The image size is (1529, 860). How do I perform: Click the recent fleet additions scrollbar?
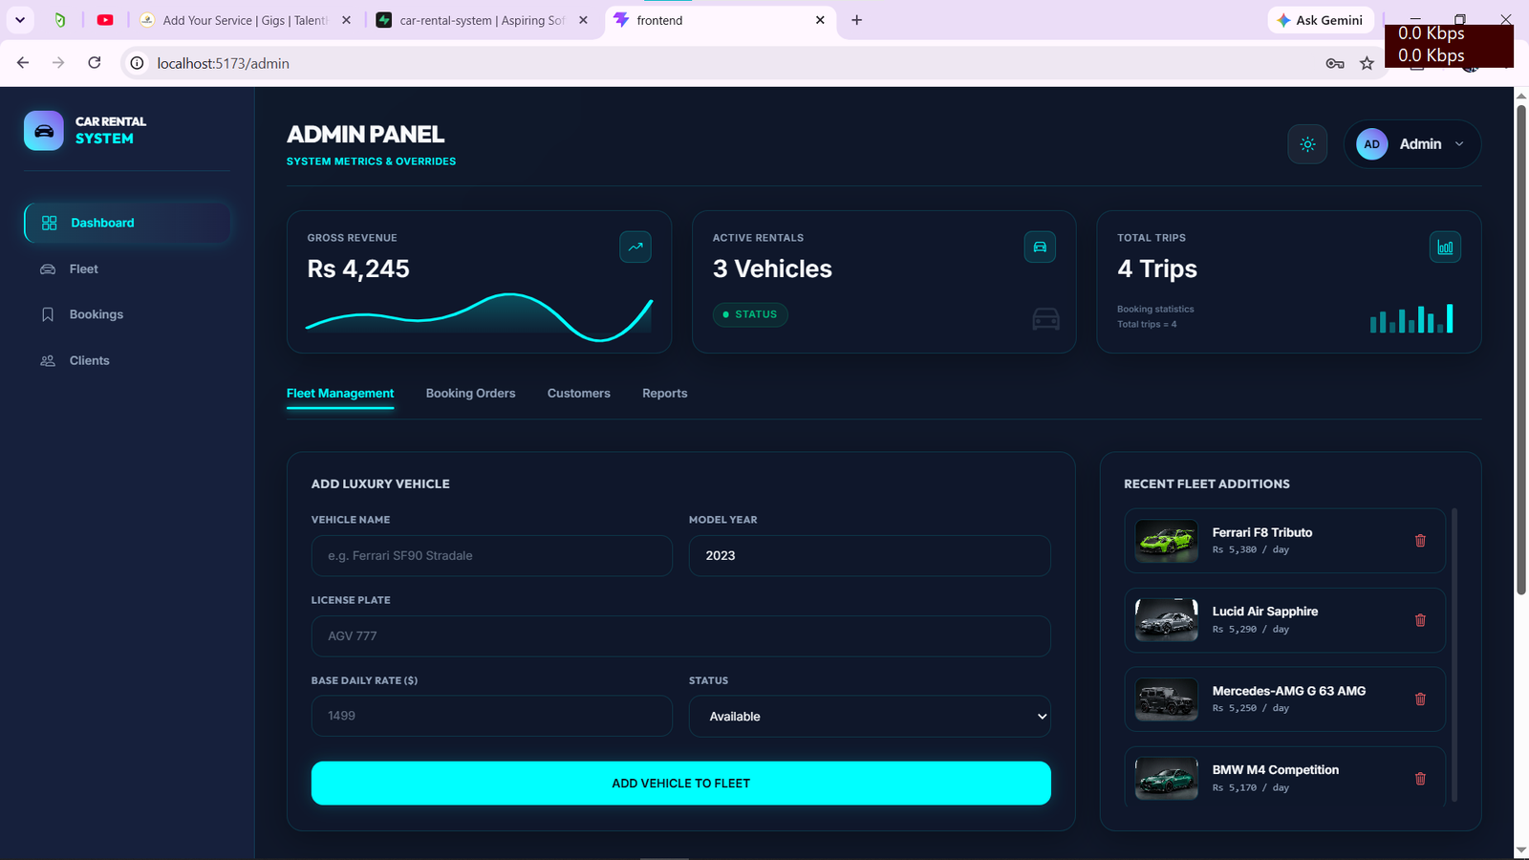1454,655
